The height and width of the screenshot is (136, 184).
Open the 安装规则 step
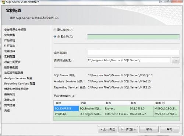(10, 94)
